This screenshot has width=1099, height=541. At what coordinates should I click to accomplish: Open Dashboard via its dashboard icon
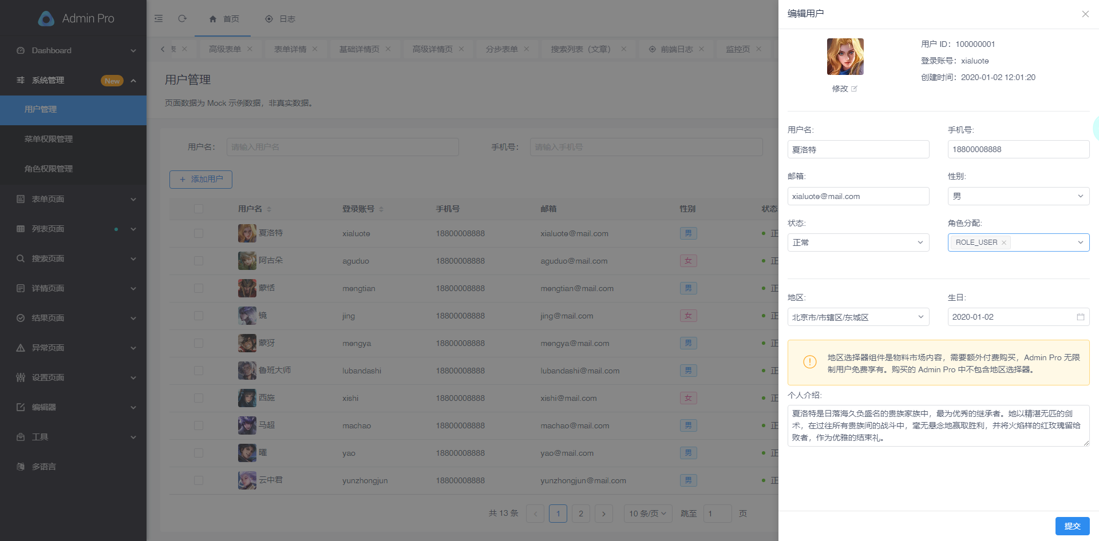[21, 50]
